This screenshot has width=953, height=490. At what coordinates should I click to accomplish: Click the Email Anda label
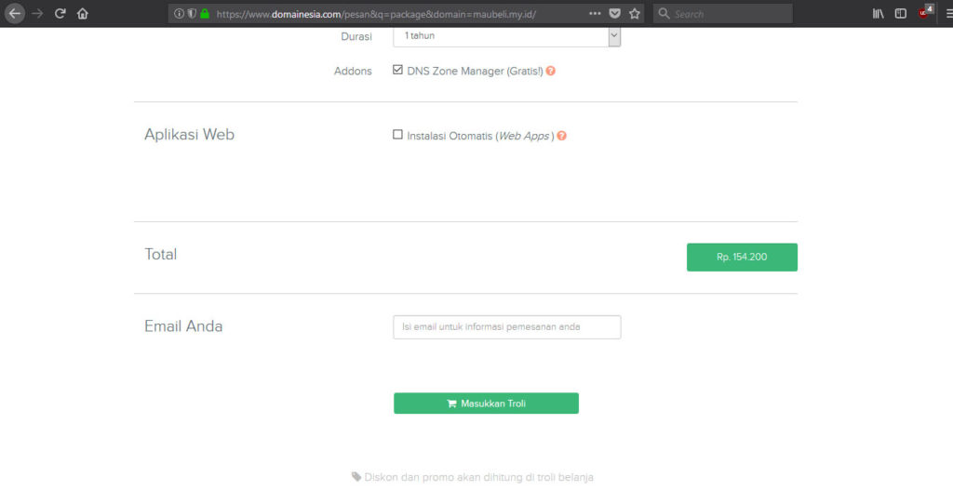pyautogui.click(x=183, y=326)
